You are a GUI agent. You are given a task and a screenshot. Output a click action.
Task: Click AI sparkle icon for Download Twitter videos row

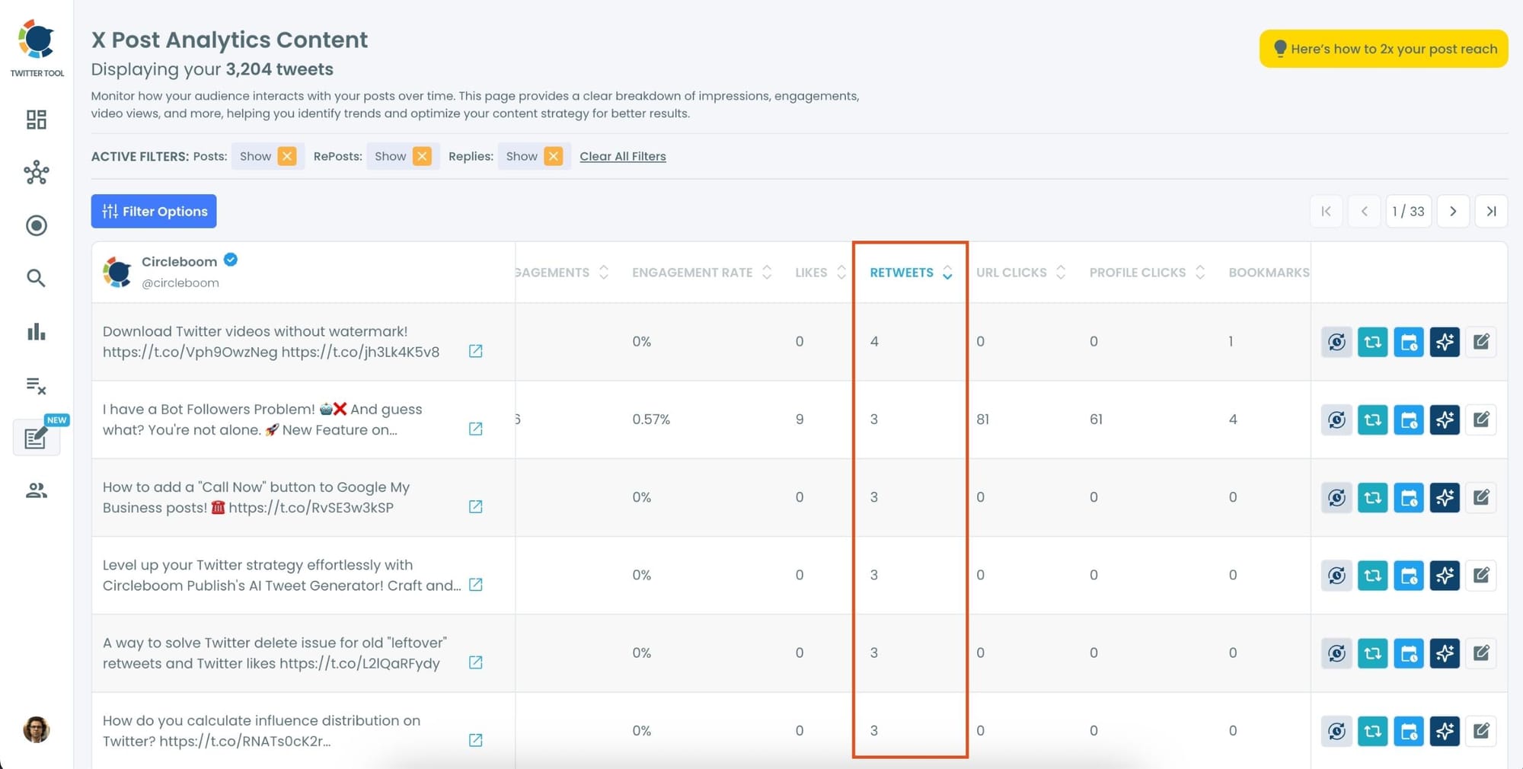pyautogui.click(x=1445, y=342)
